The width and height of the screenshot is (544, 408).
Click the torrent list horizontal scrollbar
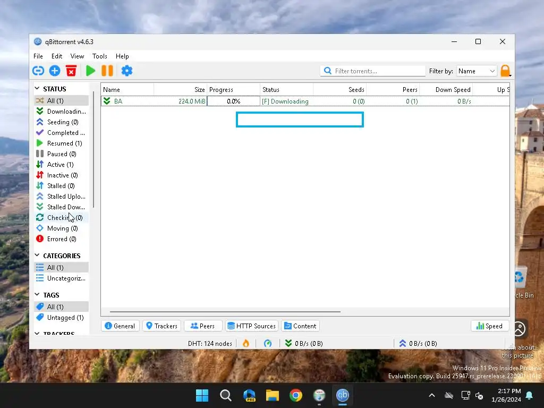click(225, 311)
